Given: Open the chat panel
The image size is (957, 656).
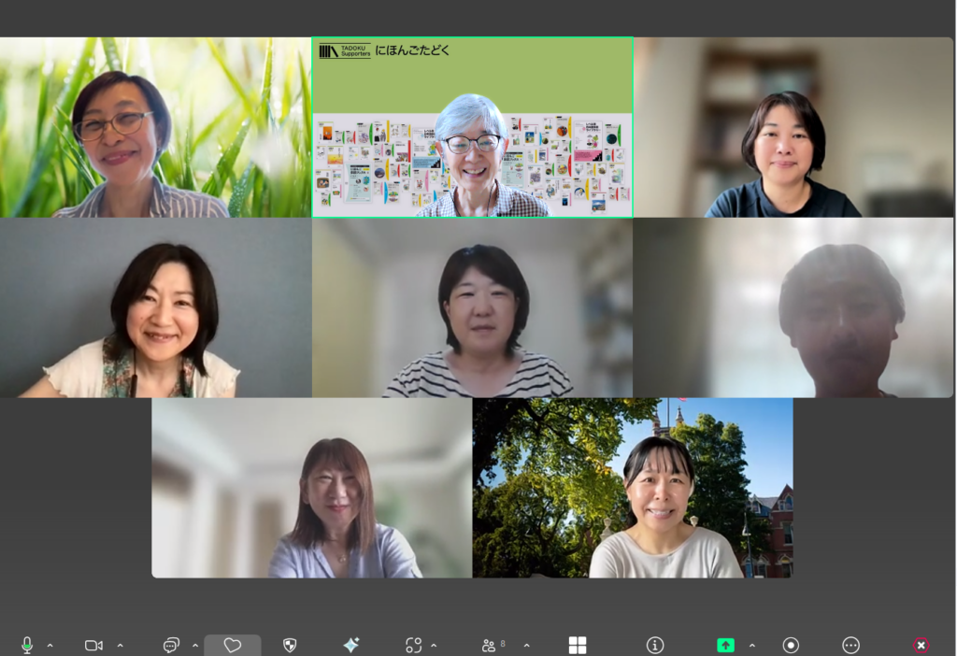Looking at the screenshot, I should tap(171, 645).
